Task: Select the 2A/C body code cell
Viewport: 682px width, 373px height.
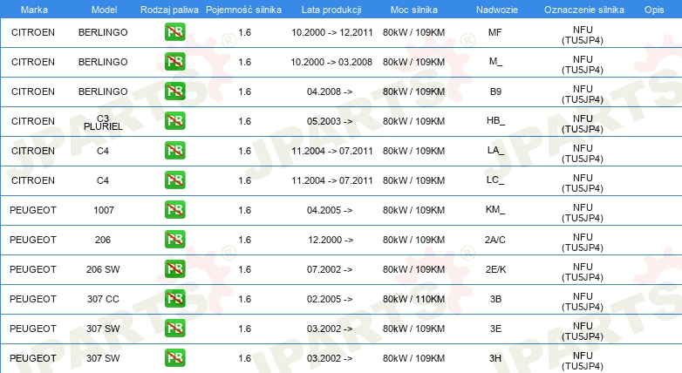Action: (495, 240)
